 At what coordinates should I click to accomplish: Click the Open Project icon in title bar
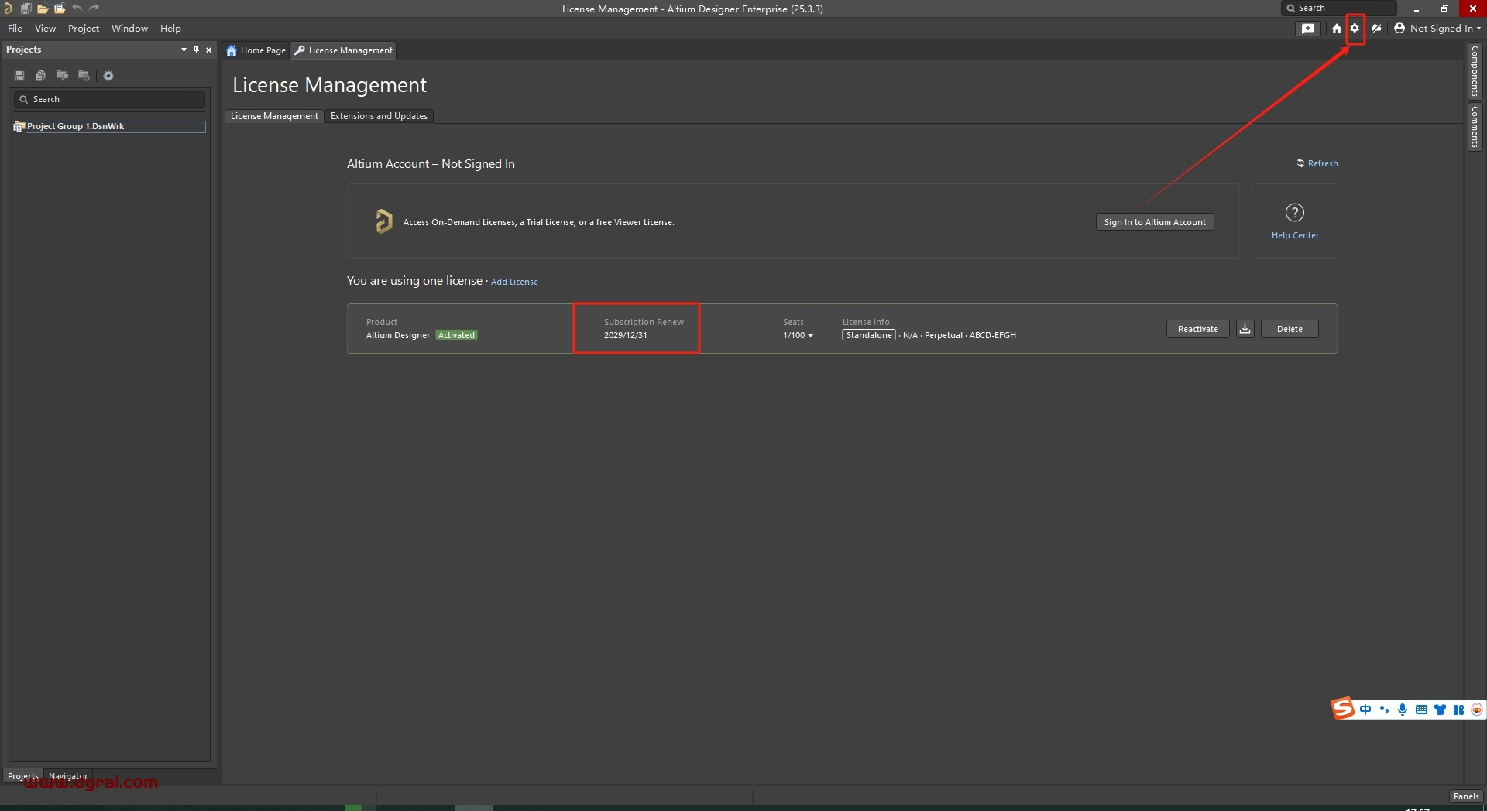pyautogui.click(x=60, y=9)
